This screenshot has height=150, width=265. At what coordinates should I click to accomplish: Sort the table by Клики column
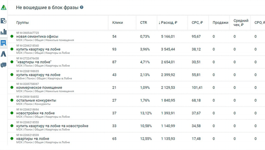[x=117, y=23]
